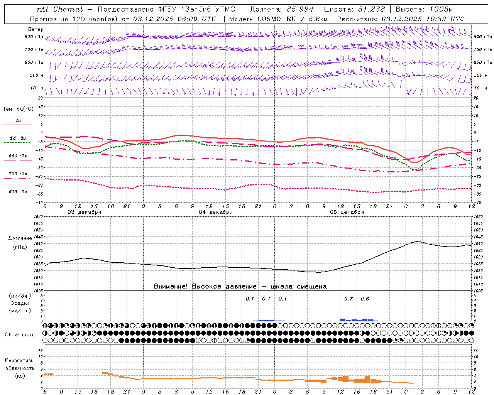Viewport: 494px width, 395px height.
Task: Select the latitude value Широта: 51.238
Action: pos(354,9)
